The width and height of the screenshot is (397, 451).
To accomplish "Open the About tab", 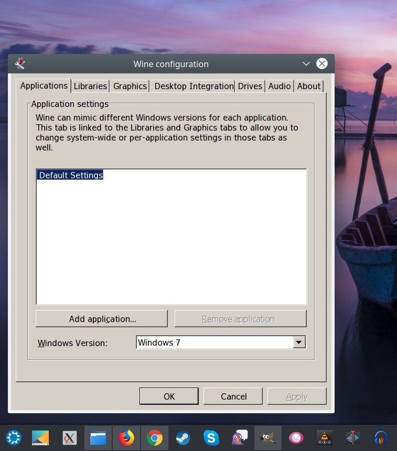I will click(x=309, y=86).
